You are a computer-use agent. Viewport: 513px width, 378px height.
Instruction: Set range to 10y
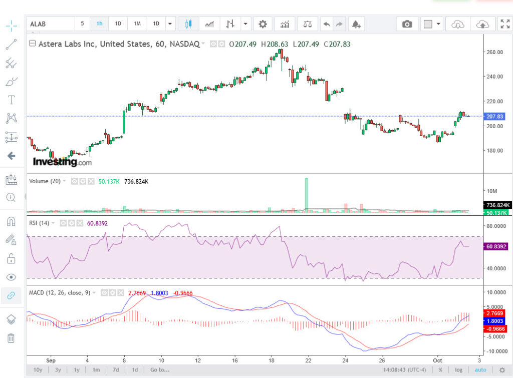pos(38,370)
